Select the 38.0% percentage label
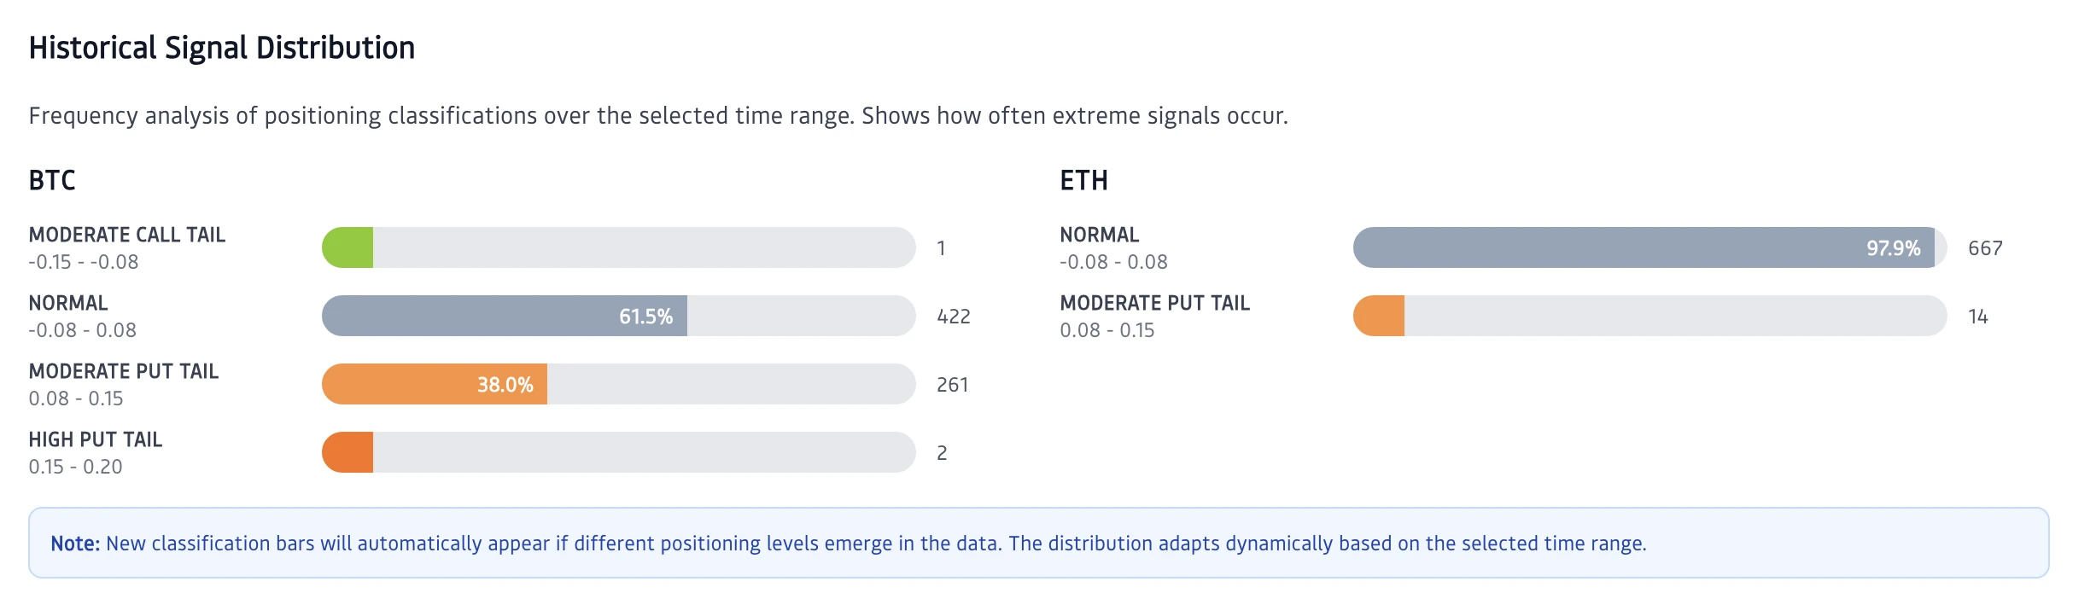This screenshot has width=2073, height=599. [x=505, y=385]
